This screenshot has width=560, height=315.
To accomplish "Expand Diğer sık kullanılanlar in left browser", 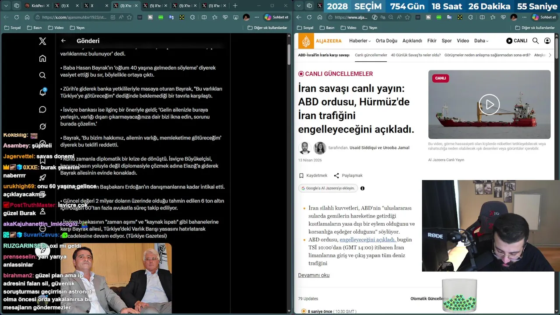I will point(267,28).
